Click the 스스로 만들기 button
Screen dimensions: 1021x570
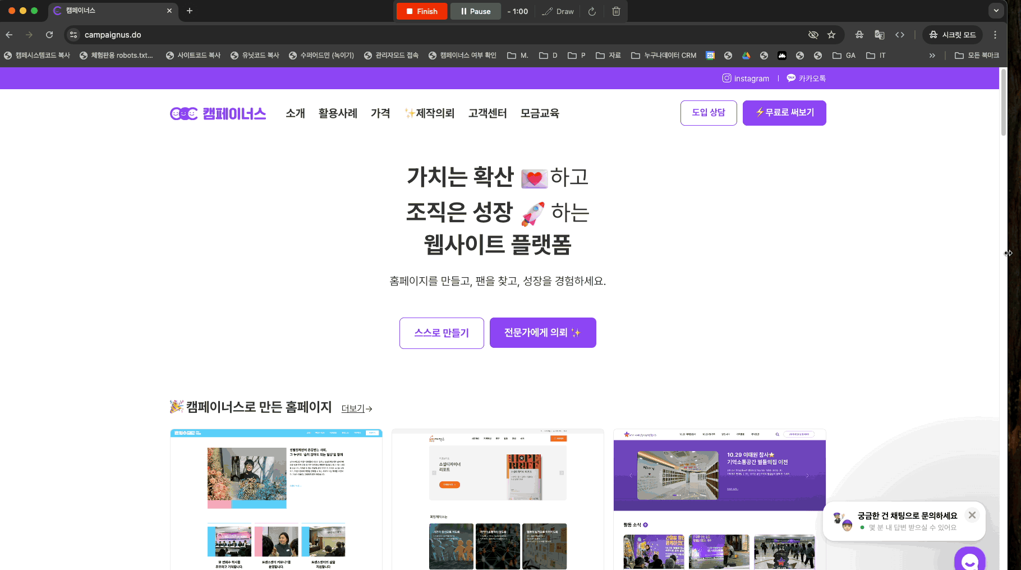tap(441, 333)
